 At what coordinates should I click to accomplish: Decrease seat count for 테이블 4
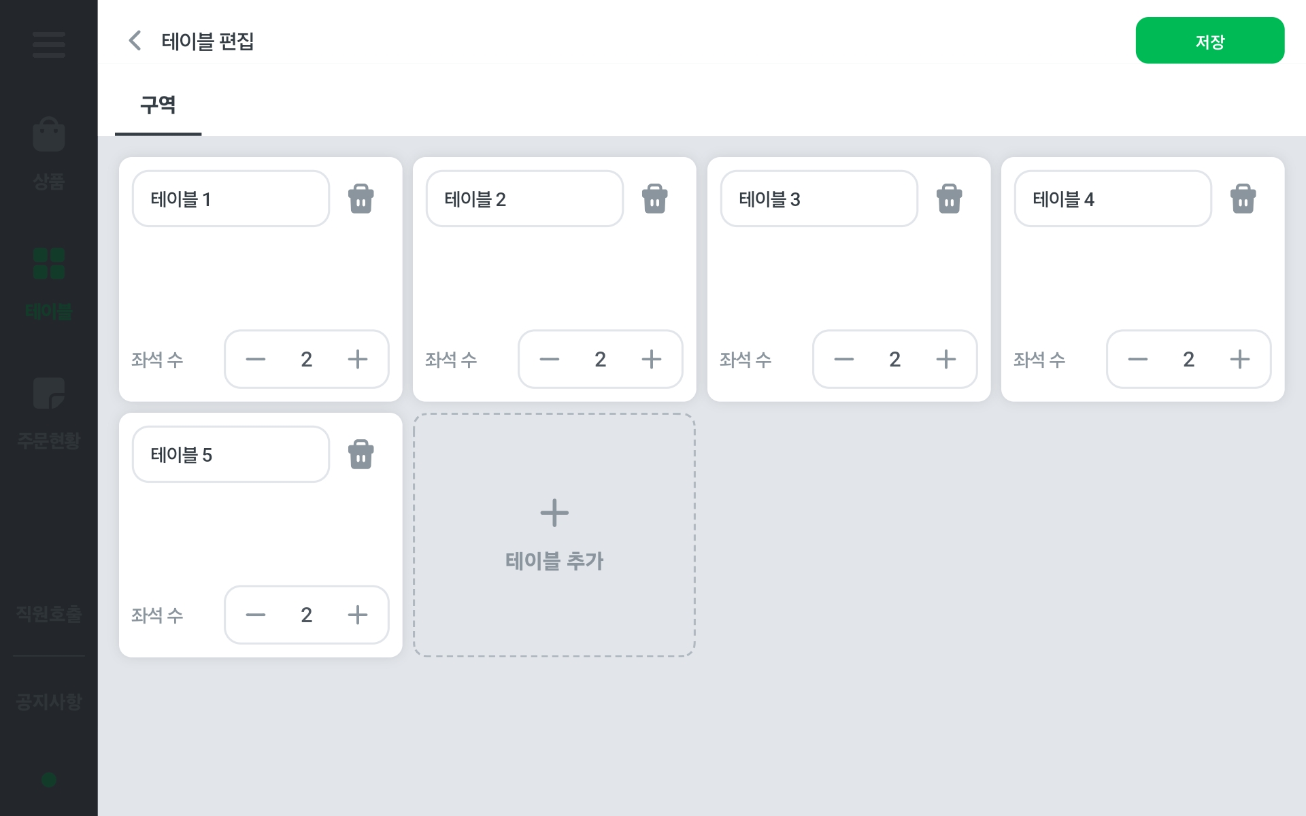[1138, 359]
